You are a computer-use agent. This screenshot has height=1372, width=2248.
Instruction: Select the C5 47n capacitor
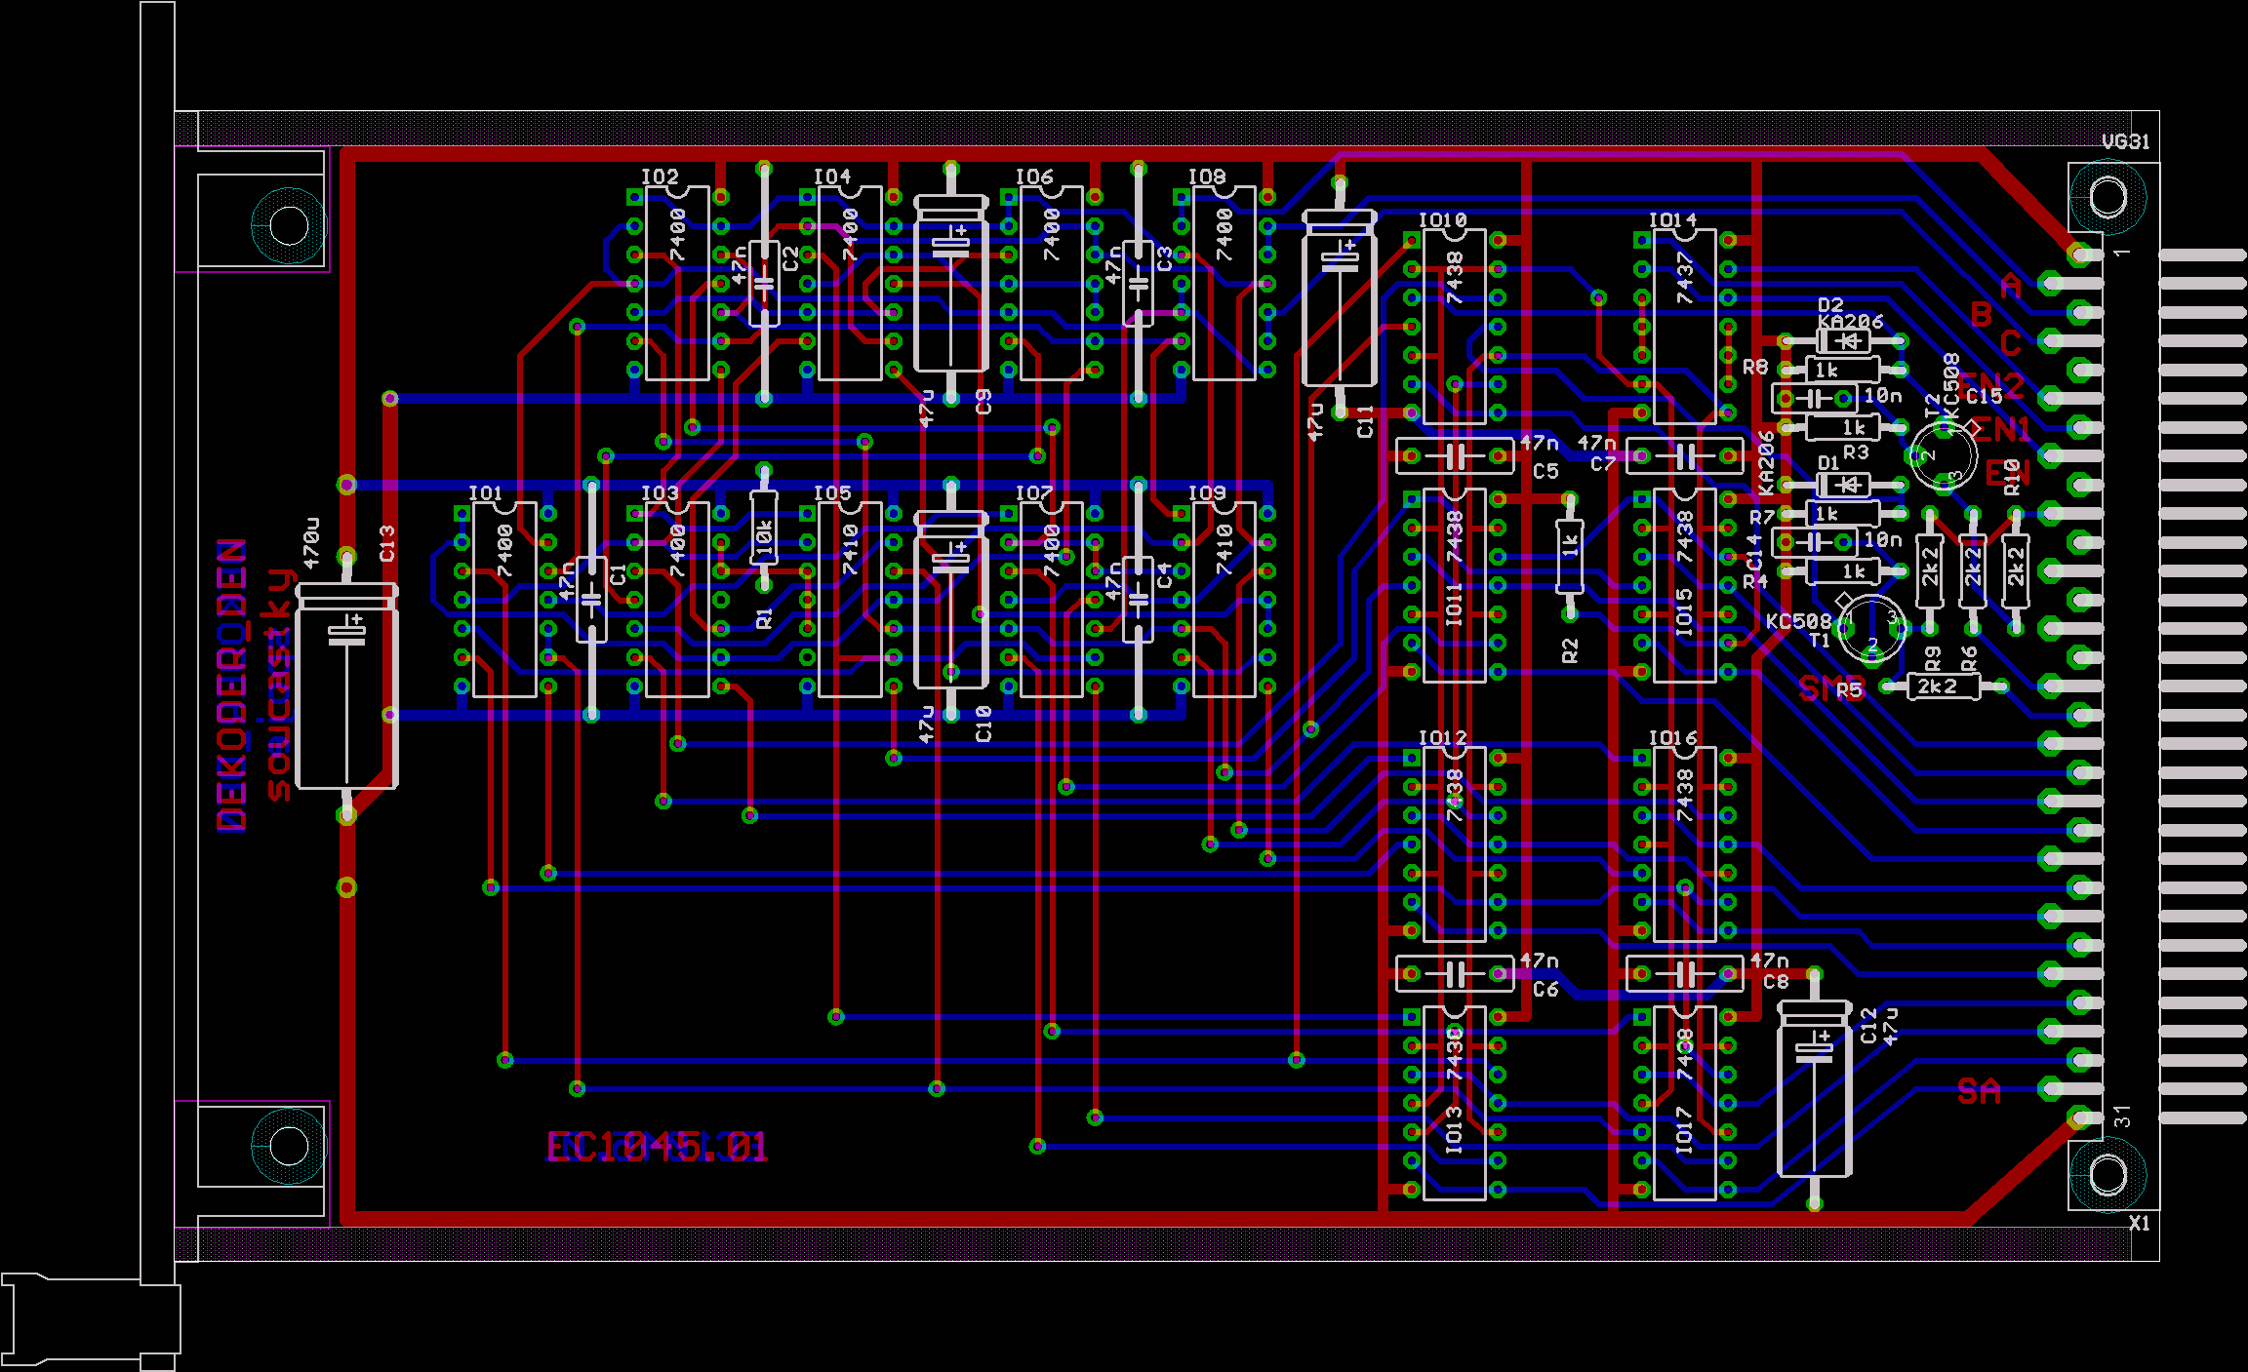point(1454,455)
